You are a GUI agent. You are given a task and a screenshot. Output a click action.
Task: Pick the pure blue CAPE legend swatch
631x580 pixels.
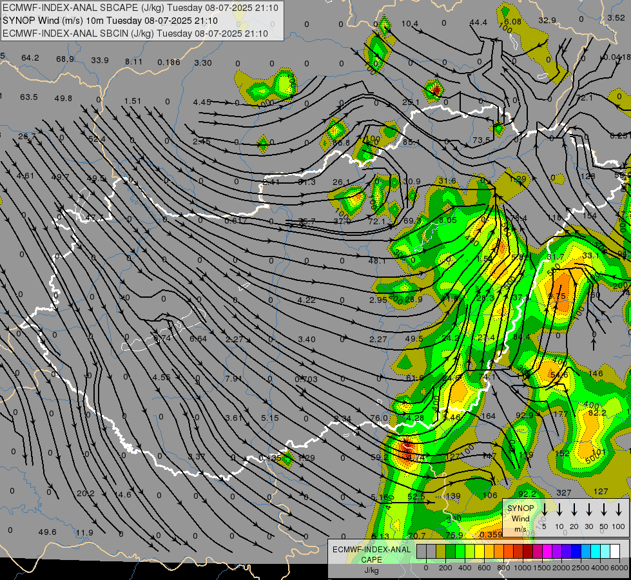pyautogui.click(x=576, y=552)
